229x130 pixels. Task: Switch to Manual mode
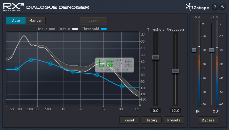click(35, 21)
